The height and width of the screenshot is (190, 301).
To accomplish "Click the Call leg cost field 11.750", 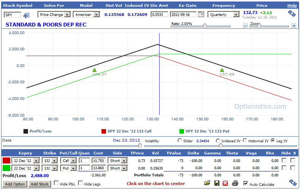I will [99, 160].
